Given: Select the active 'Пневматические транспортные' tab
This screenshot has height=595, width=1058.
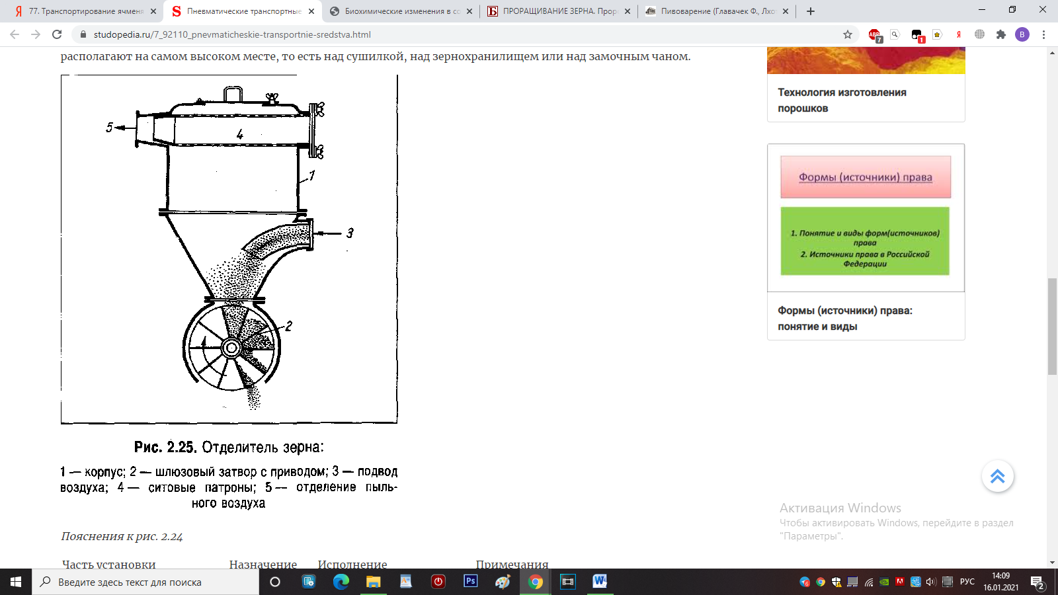Looking at the screenshot, I should (x=243, y=11).
